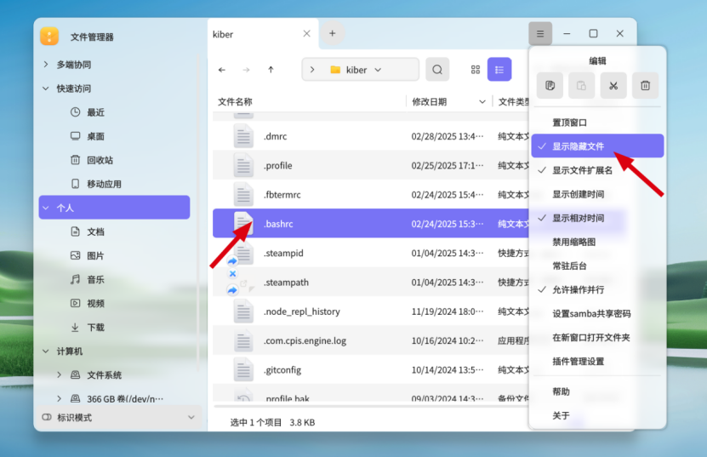The image size is (707, 457).
Task: Go up to the parent directory
Action: click(x=271, y=70)
